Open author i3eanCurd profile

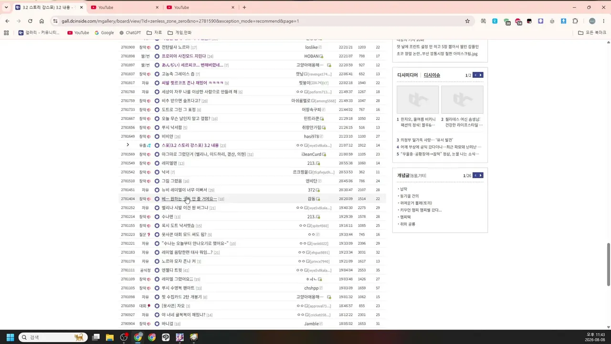[x=311, y=154]
